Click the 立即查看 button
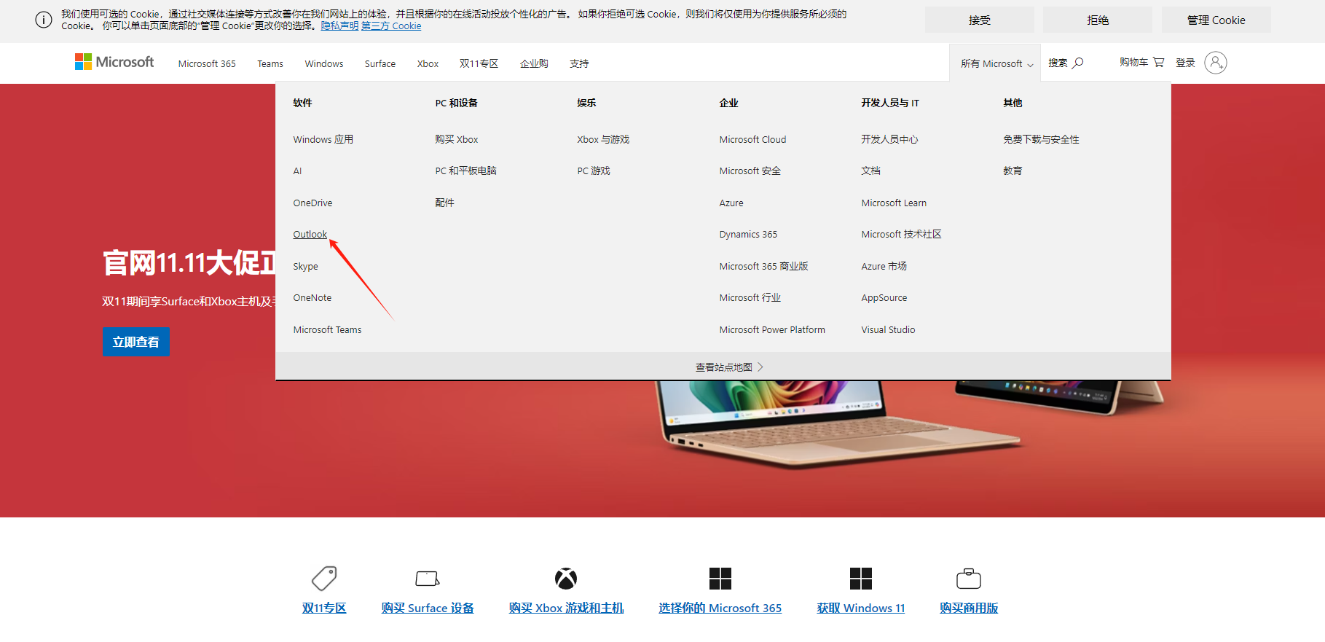1325x642 pixels. pyautogui.click(x=136, y=342)
